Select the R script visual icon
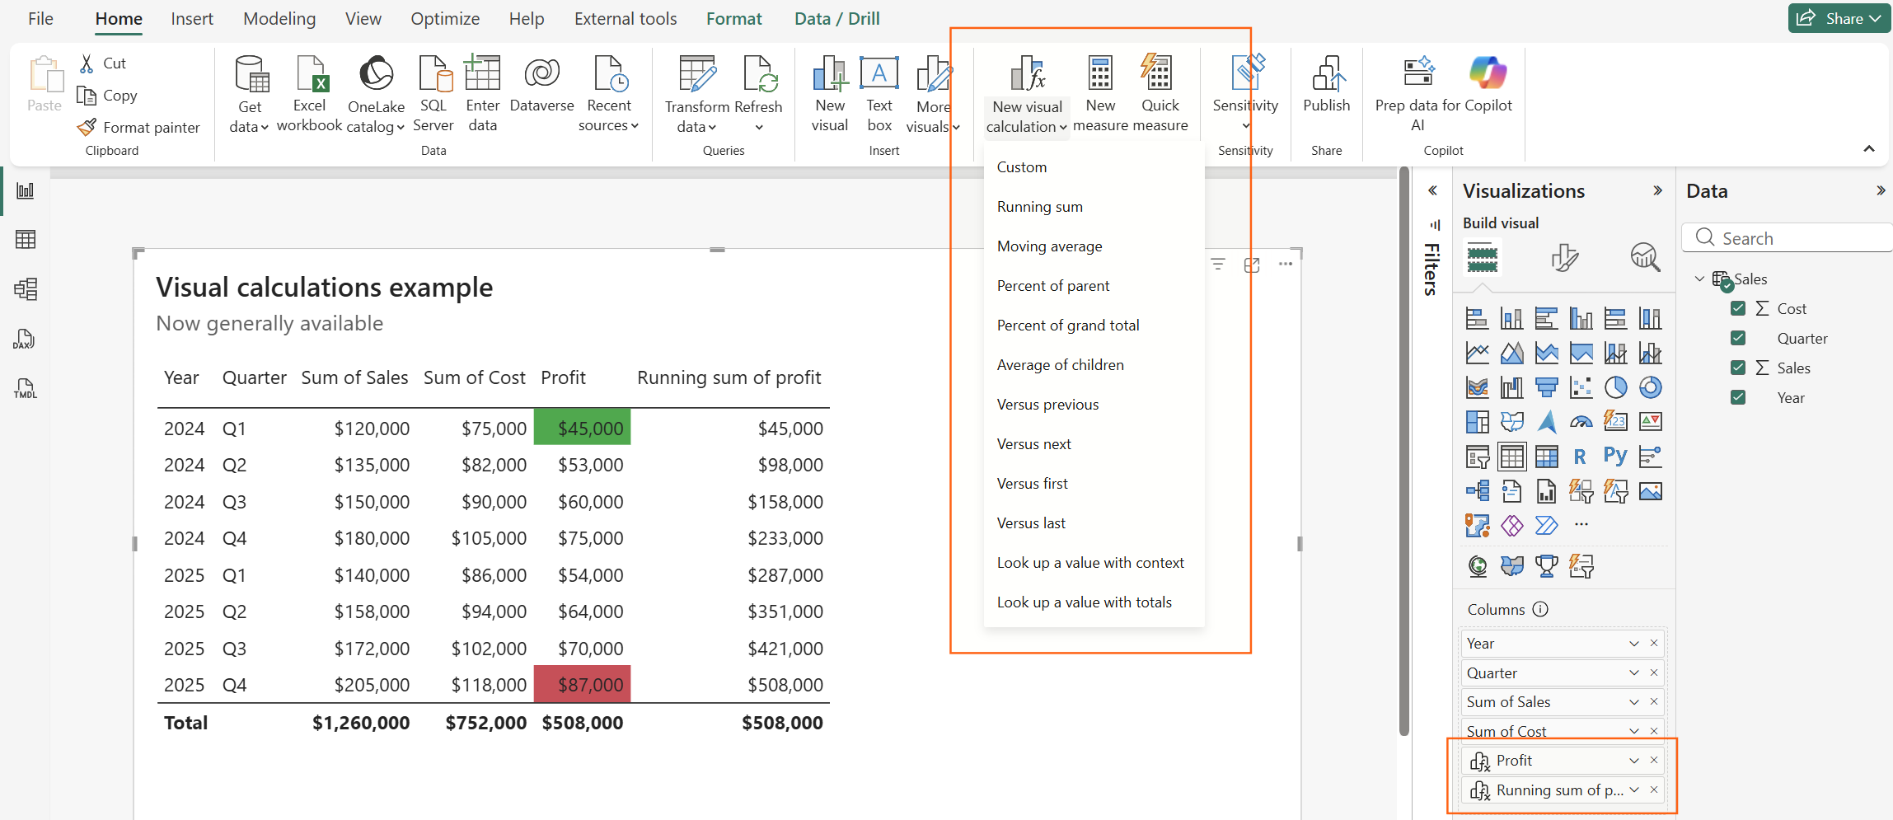This screenshot has height=820, width=1893. click(x=1580, y=456)
